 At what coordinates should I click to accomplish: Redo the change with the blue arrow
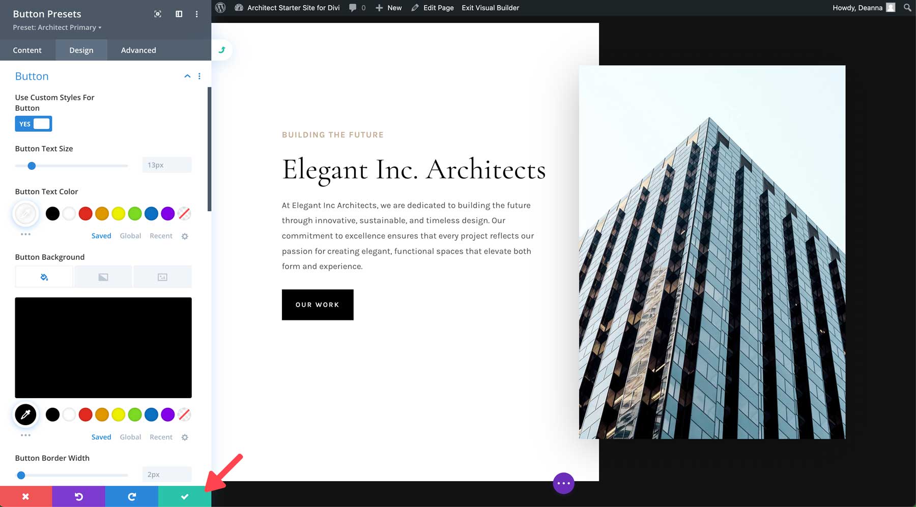(x=131, y=497)
